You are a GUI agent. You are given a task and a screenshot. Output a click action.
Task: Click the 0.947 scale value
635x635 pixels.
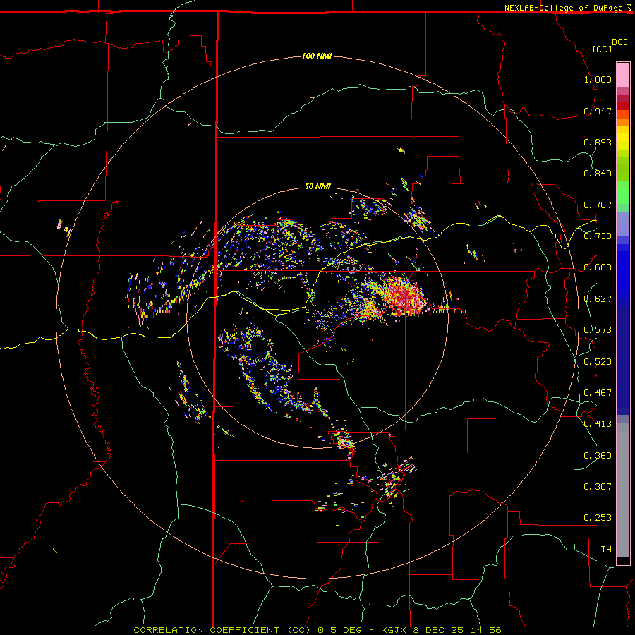coord(598,111)
